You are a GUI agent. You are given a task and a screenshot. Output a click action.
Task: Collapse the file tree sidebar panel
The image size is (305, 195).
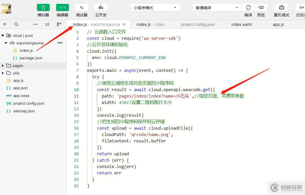[59, 24]
